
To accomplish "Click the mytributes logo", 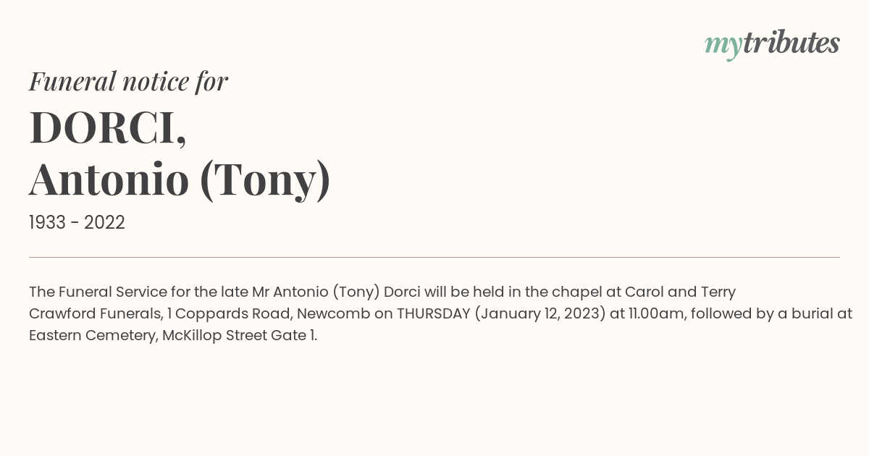I will [772, 44].
